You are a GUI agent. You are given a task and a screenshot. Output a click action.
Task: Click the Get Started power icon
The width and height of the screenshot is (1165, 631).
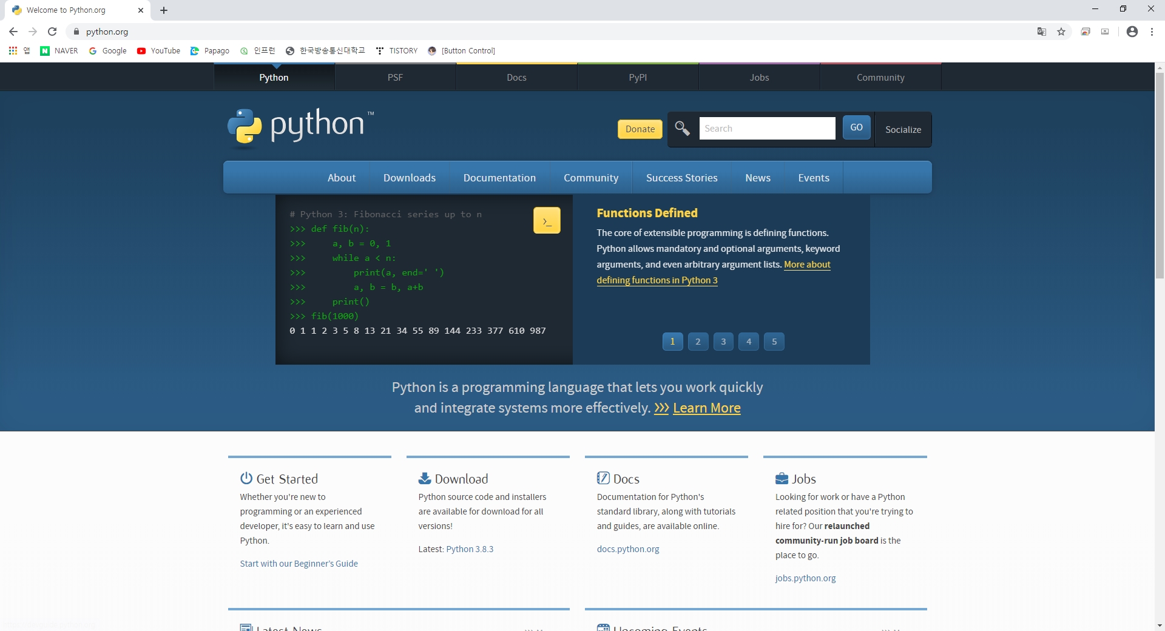tap(246, 478)
